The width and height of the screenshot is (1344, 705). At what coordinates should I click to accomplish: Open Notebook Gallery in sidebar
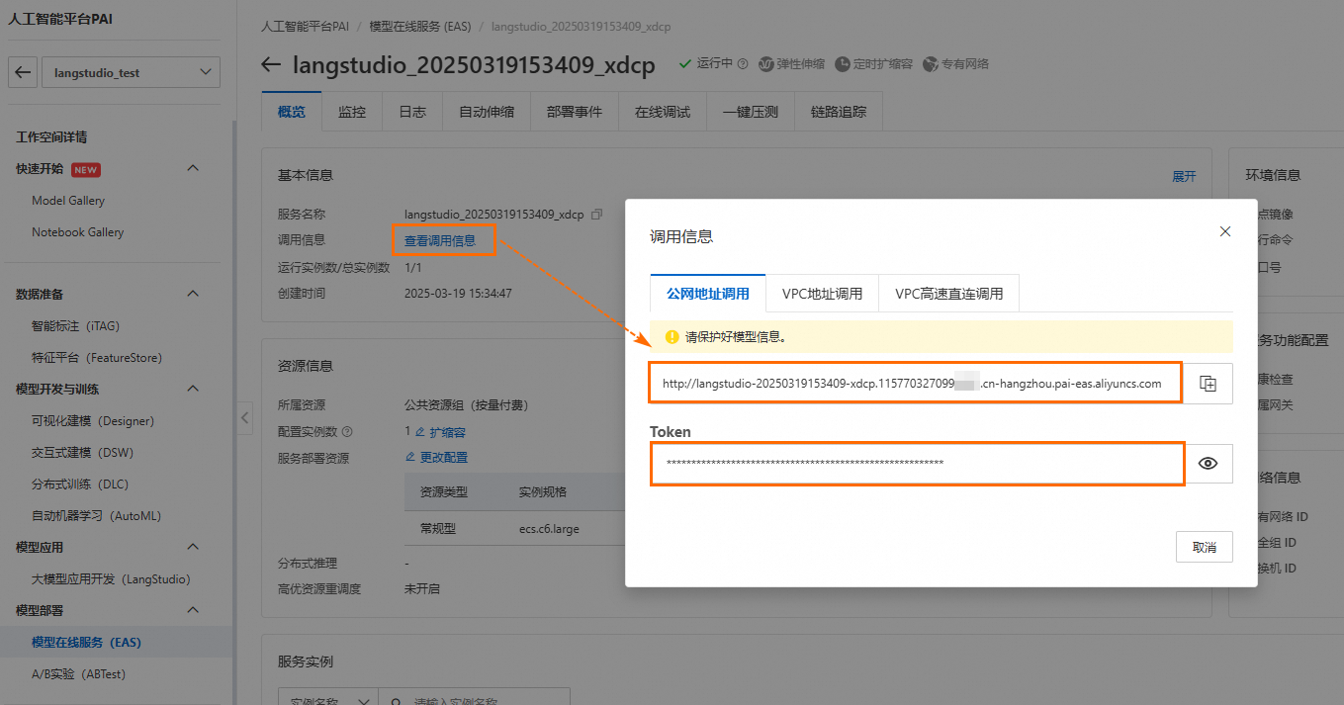tap(78, 232)
